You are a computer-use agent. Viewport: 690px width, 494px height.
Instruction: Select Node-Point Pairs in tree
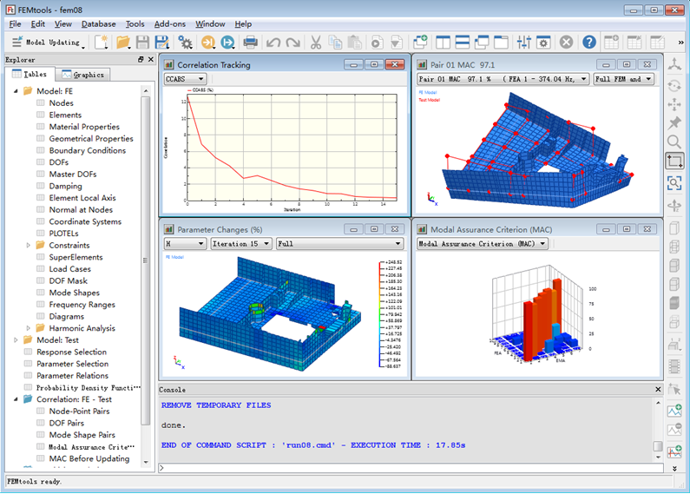point(79,412)
